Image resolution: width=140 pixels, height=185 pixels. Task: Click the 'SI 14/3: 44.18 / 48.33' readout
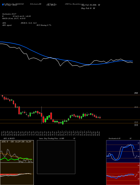(22, 16)
